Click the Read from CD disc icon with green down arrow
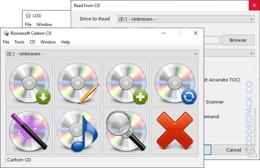This screenshot has width=260, height=168. (29, 82)
